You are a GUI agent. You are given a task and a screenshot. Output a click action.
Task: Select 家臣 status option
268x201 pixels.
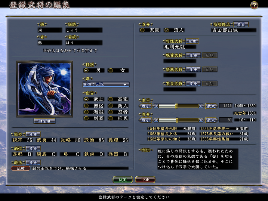[x=142, y=30]
